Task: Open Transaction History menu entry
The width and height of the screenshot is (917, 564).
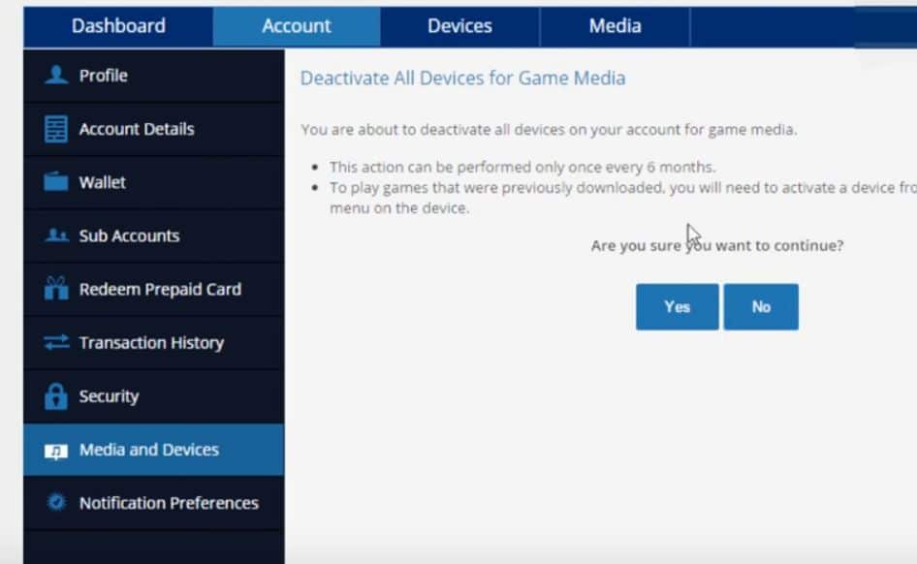Action: [151, 343]
